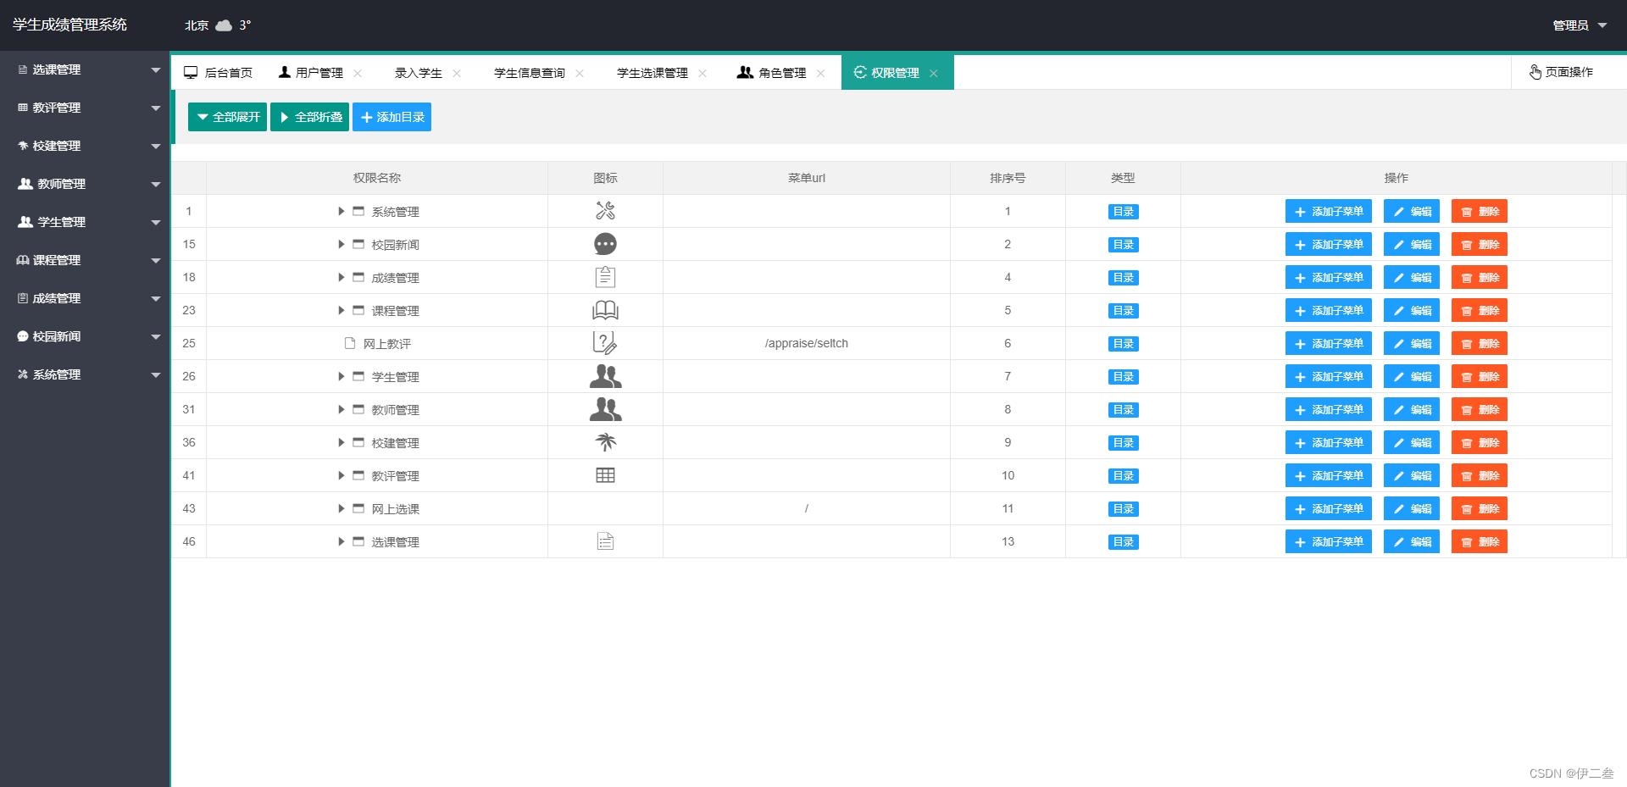Click the folder icon beside 网上选课 in table

[x=358, y=508]
